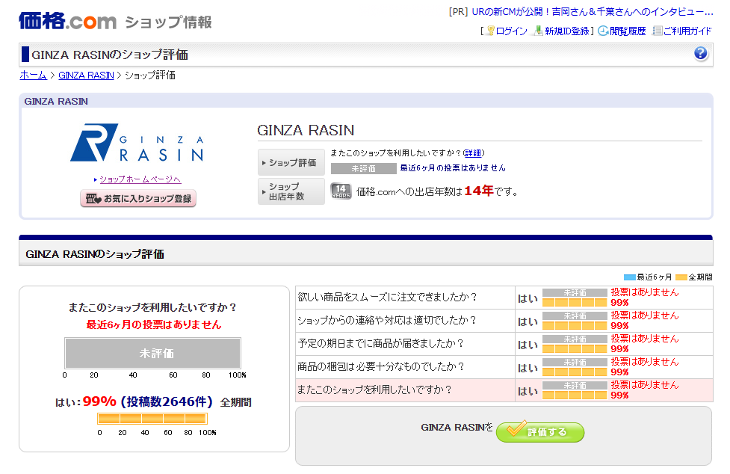Open the ログイン link
The height and width of the screenshot is (474, 730).
[511, 31]
